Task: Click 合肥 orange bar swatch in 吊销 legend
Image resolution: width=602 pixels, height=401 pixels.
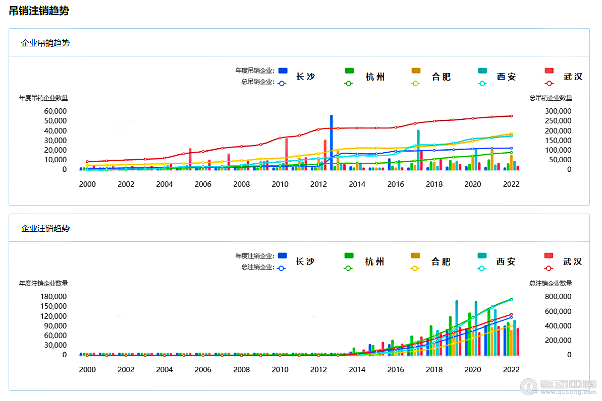Action: coord(416,71)
